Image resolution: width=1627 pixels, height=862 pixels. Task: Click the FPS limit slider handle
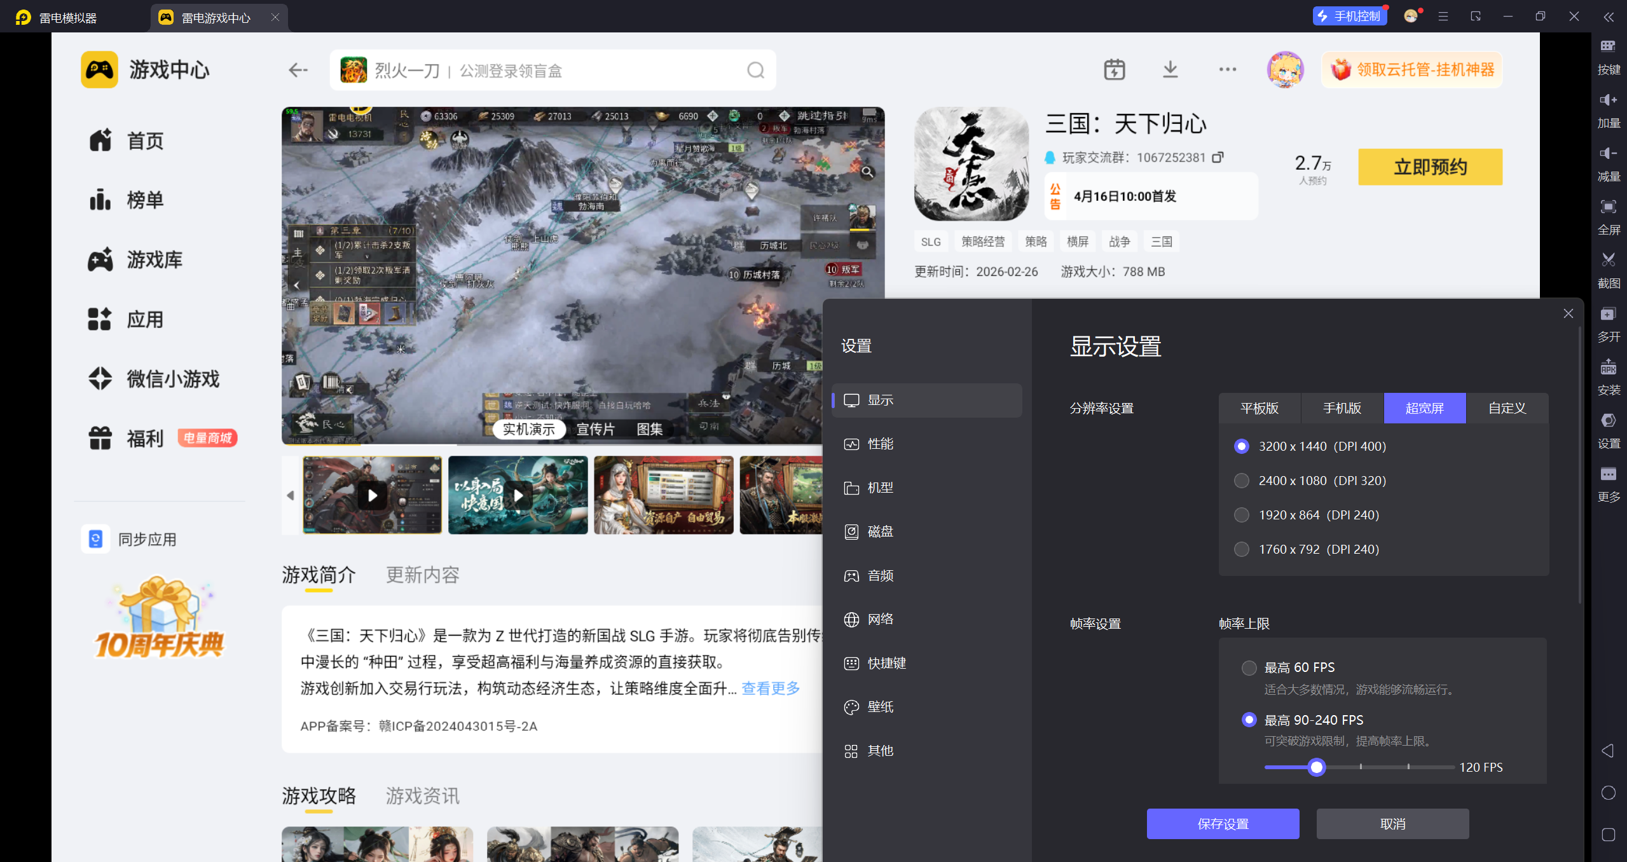coord(1316,767)
